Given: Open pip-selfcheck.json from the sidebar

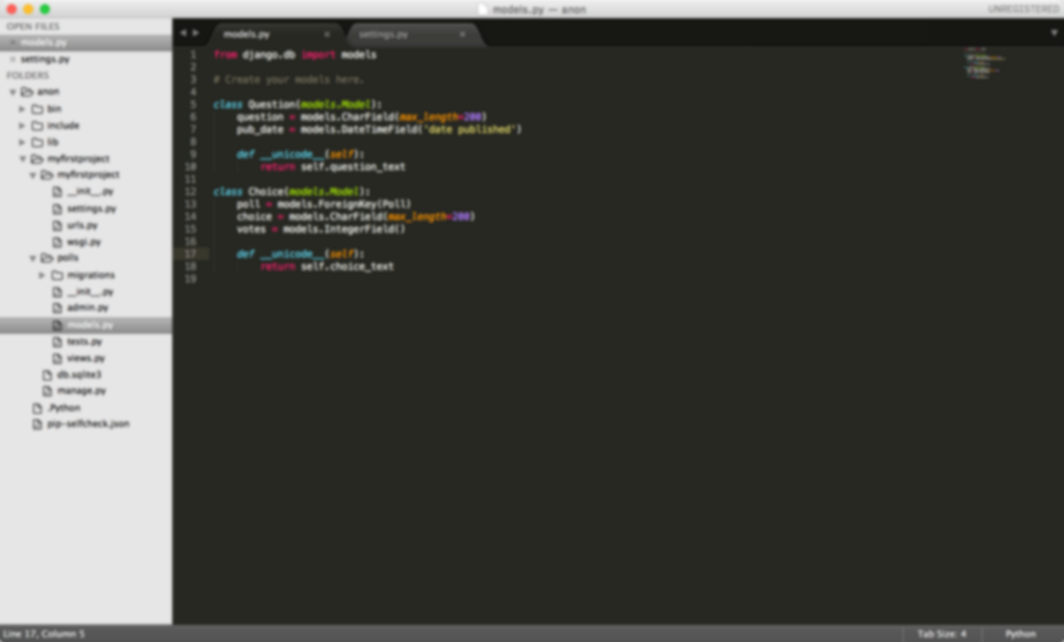Looking at the screenshot, I should pos(89,424).
